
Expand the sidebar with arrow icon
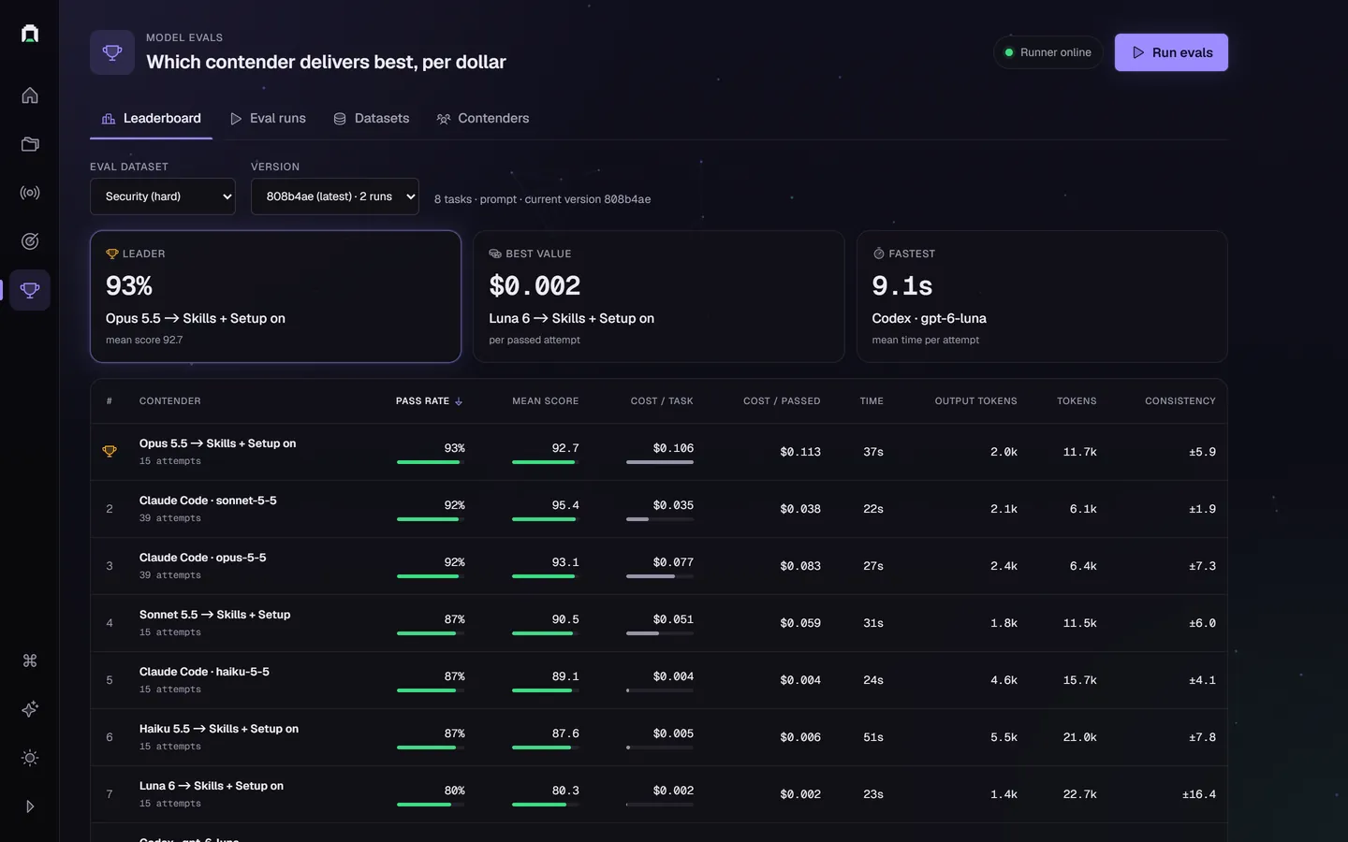pos(30,806)
